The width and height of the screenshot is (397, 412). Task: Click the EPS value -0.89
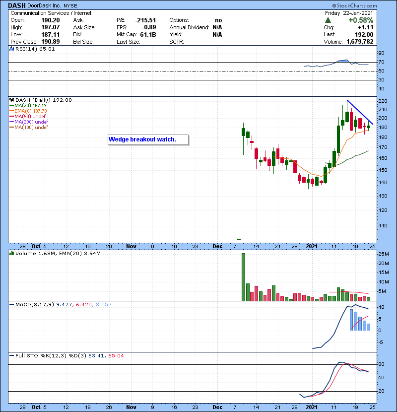coord(149,27)
